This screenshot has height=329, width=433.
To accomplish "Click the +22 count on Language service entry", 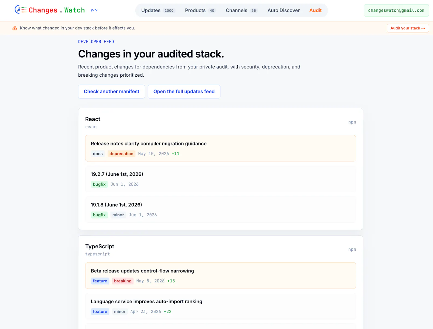I will tap(168, 312).
